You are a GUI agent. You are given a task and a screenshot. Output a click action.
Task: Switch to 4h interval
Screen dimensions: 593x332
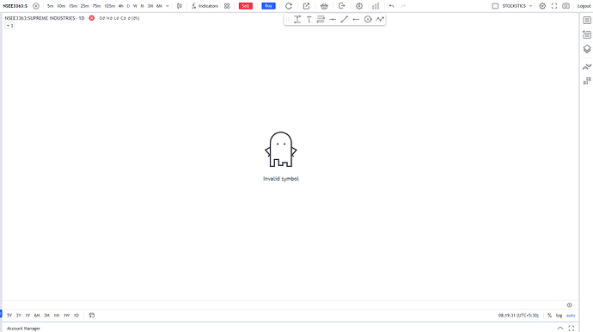click(x=121, y=6)
